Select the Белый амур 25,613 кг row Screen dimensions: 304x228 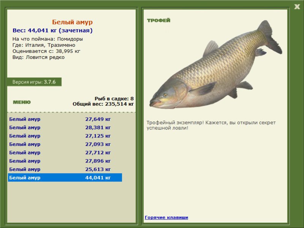point(65,169)
